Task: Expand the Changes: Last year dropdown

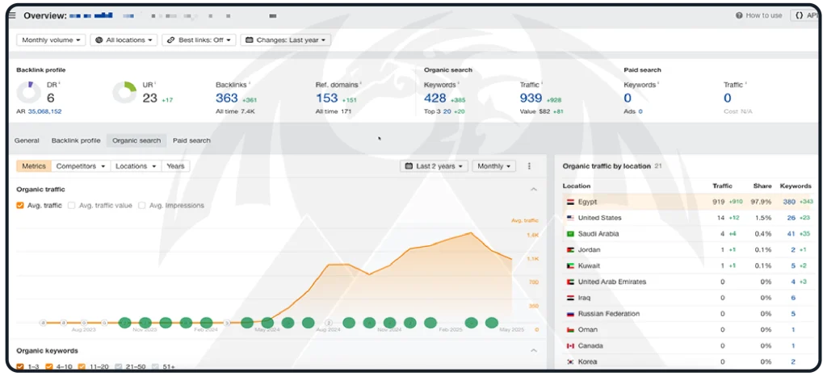Action: pyautogui.click(x=286, y=40)
